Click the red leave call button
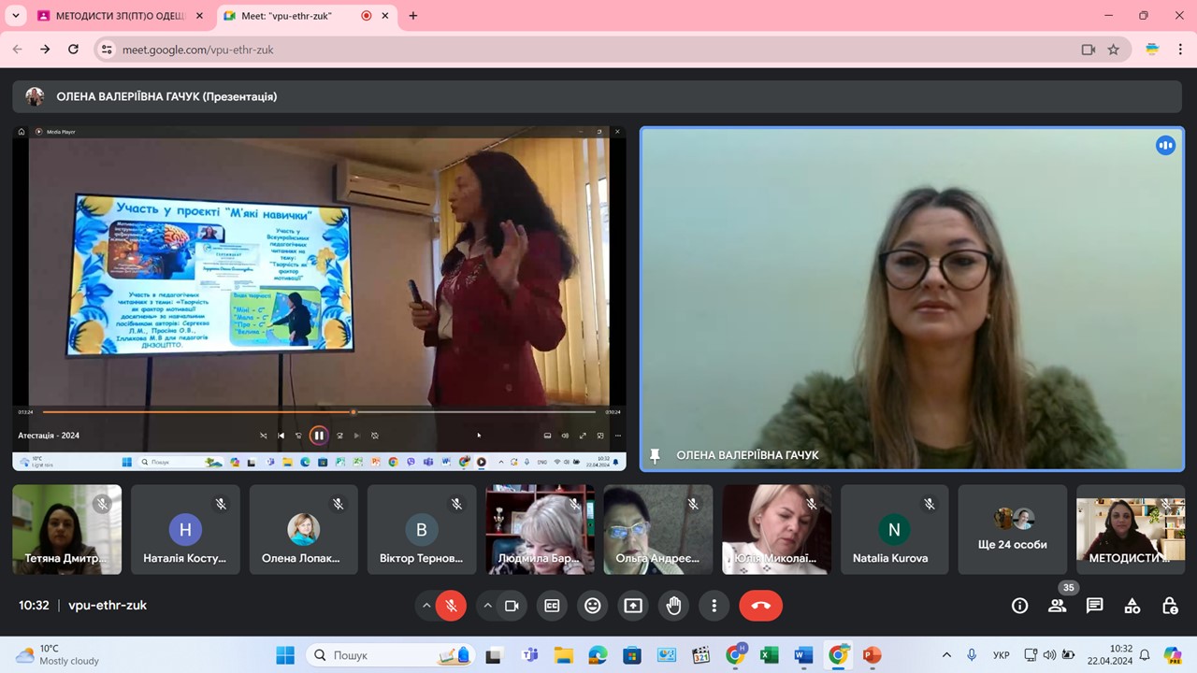 [760, 606]
